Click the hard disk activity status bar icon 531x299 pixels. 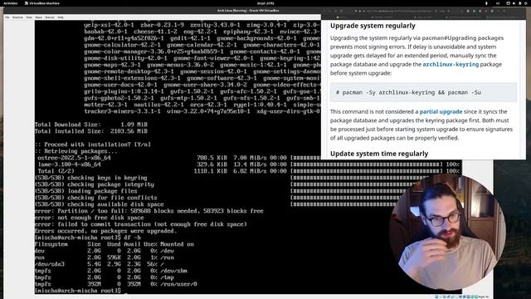[437, 297]
